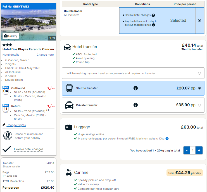Open Flexible hotel changes link in sidebar
Screen dimensions: 207x192
pyautogui.click(x=29, y=149)
